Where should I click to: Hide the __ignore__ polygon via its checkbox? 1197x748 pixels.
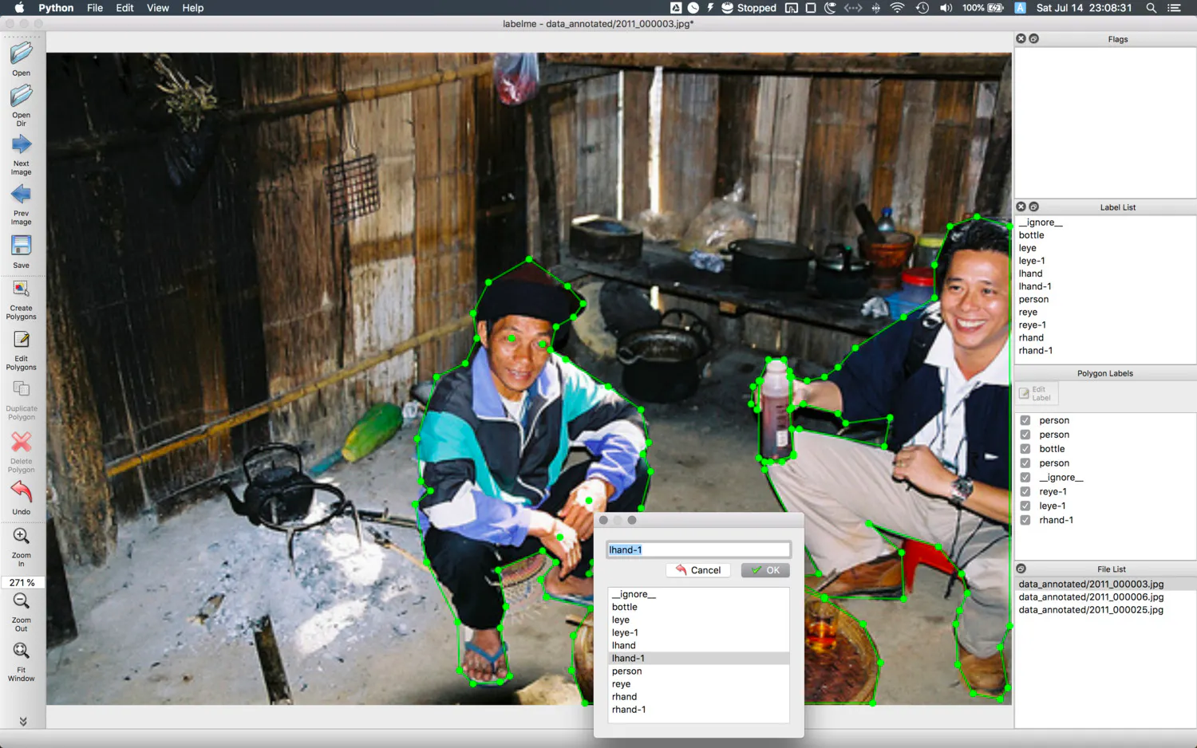point(1025,478)
